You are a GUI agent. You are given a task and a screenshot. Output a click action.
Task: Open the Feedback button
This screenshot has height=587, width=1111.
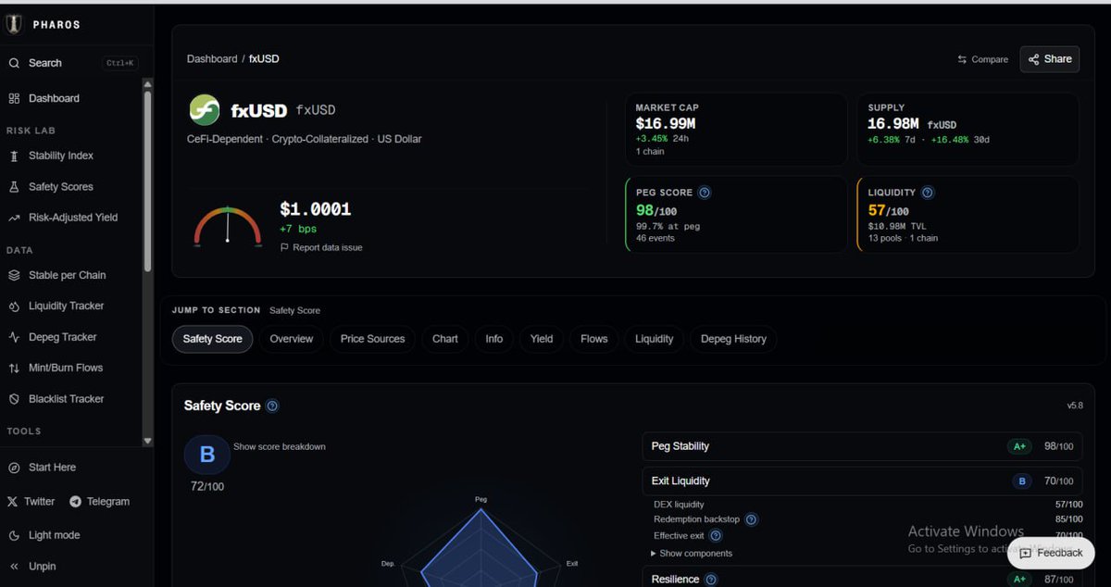click(x=1051, y=553)
